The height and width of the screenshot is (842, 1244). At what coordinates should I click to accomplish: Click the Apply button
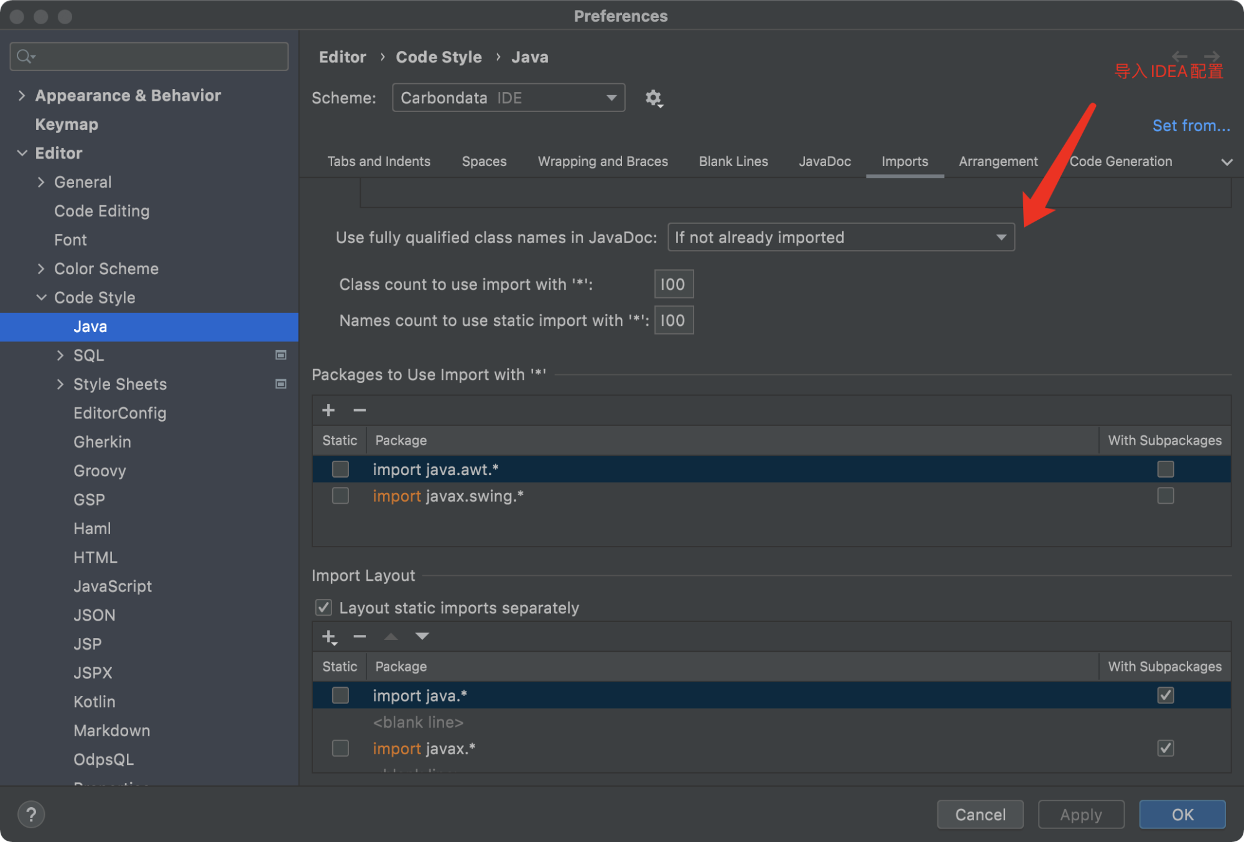point(1081,815)
